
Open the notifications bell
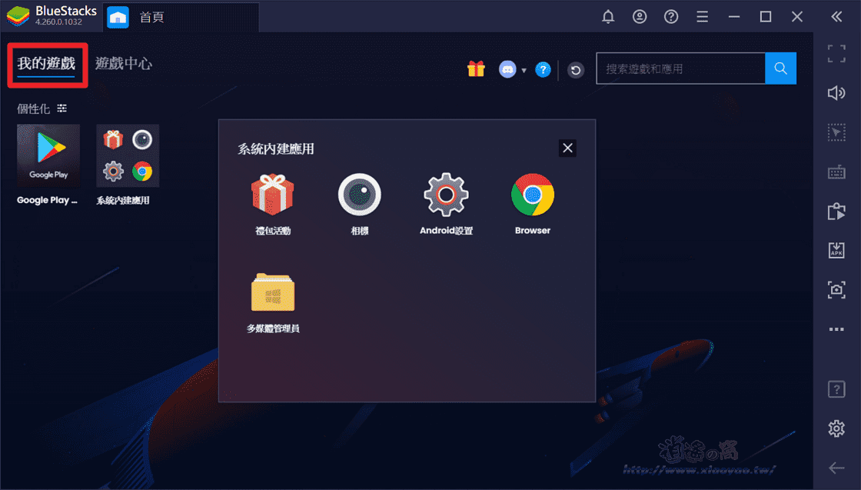point(608,16)
